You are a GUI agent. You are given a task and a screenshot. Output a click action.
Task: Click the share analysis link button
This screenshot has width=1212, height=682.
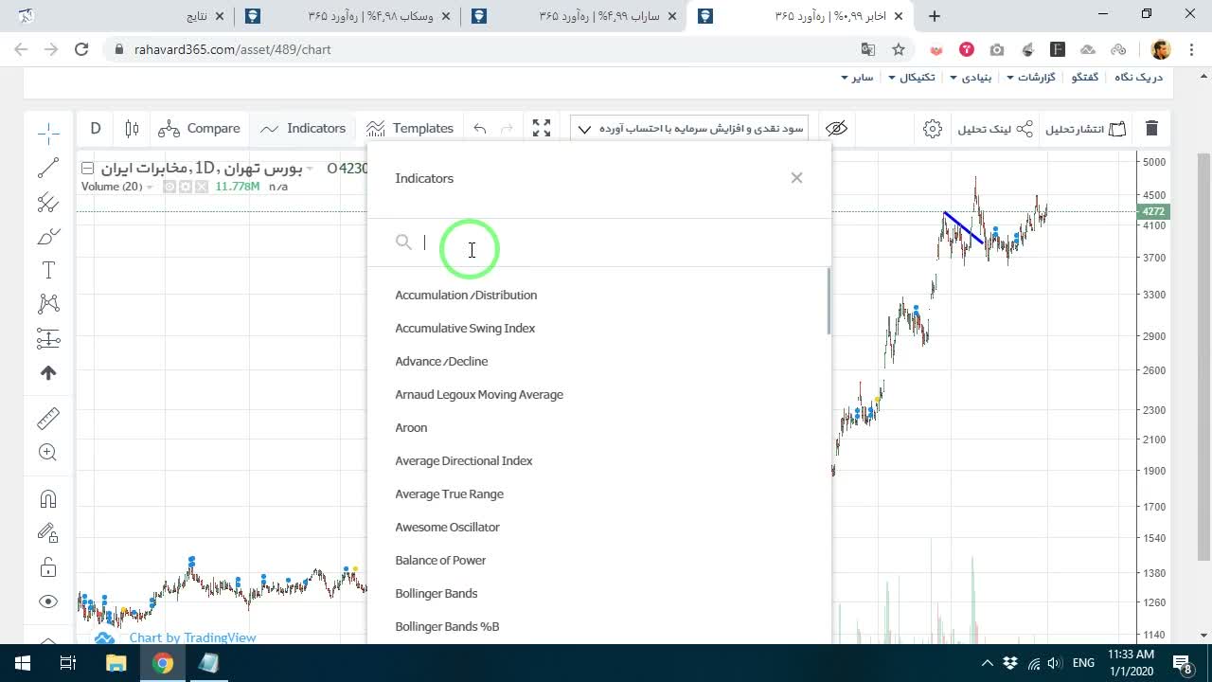[995, 128]
